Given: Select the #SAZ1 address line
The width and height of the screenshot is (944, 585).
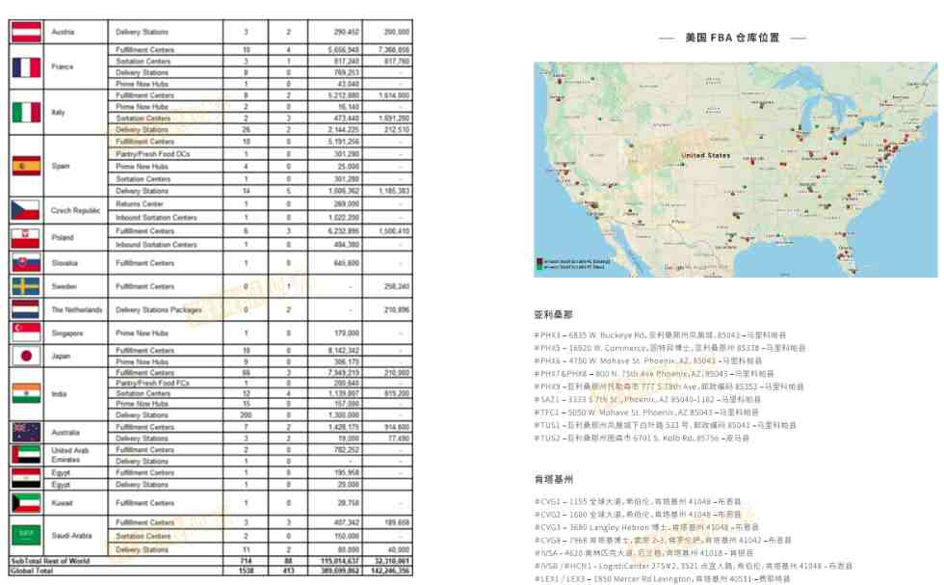Looking at the screenshot, I should click(x=647, y=399).
